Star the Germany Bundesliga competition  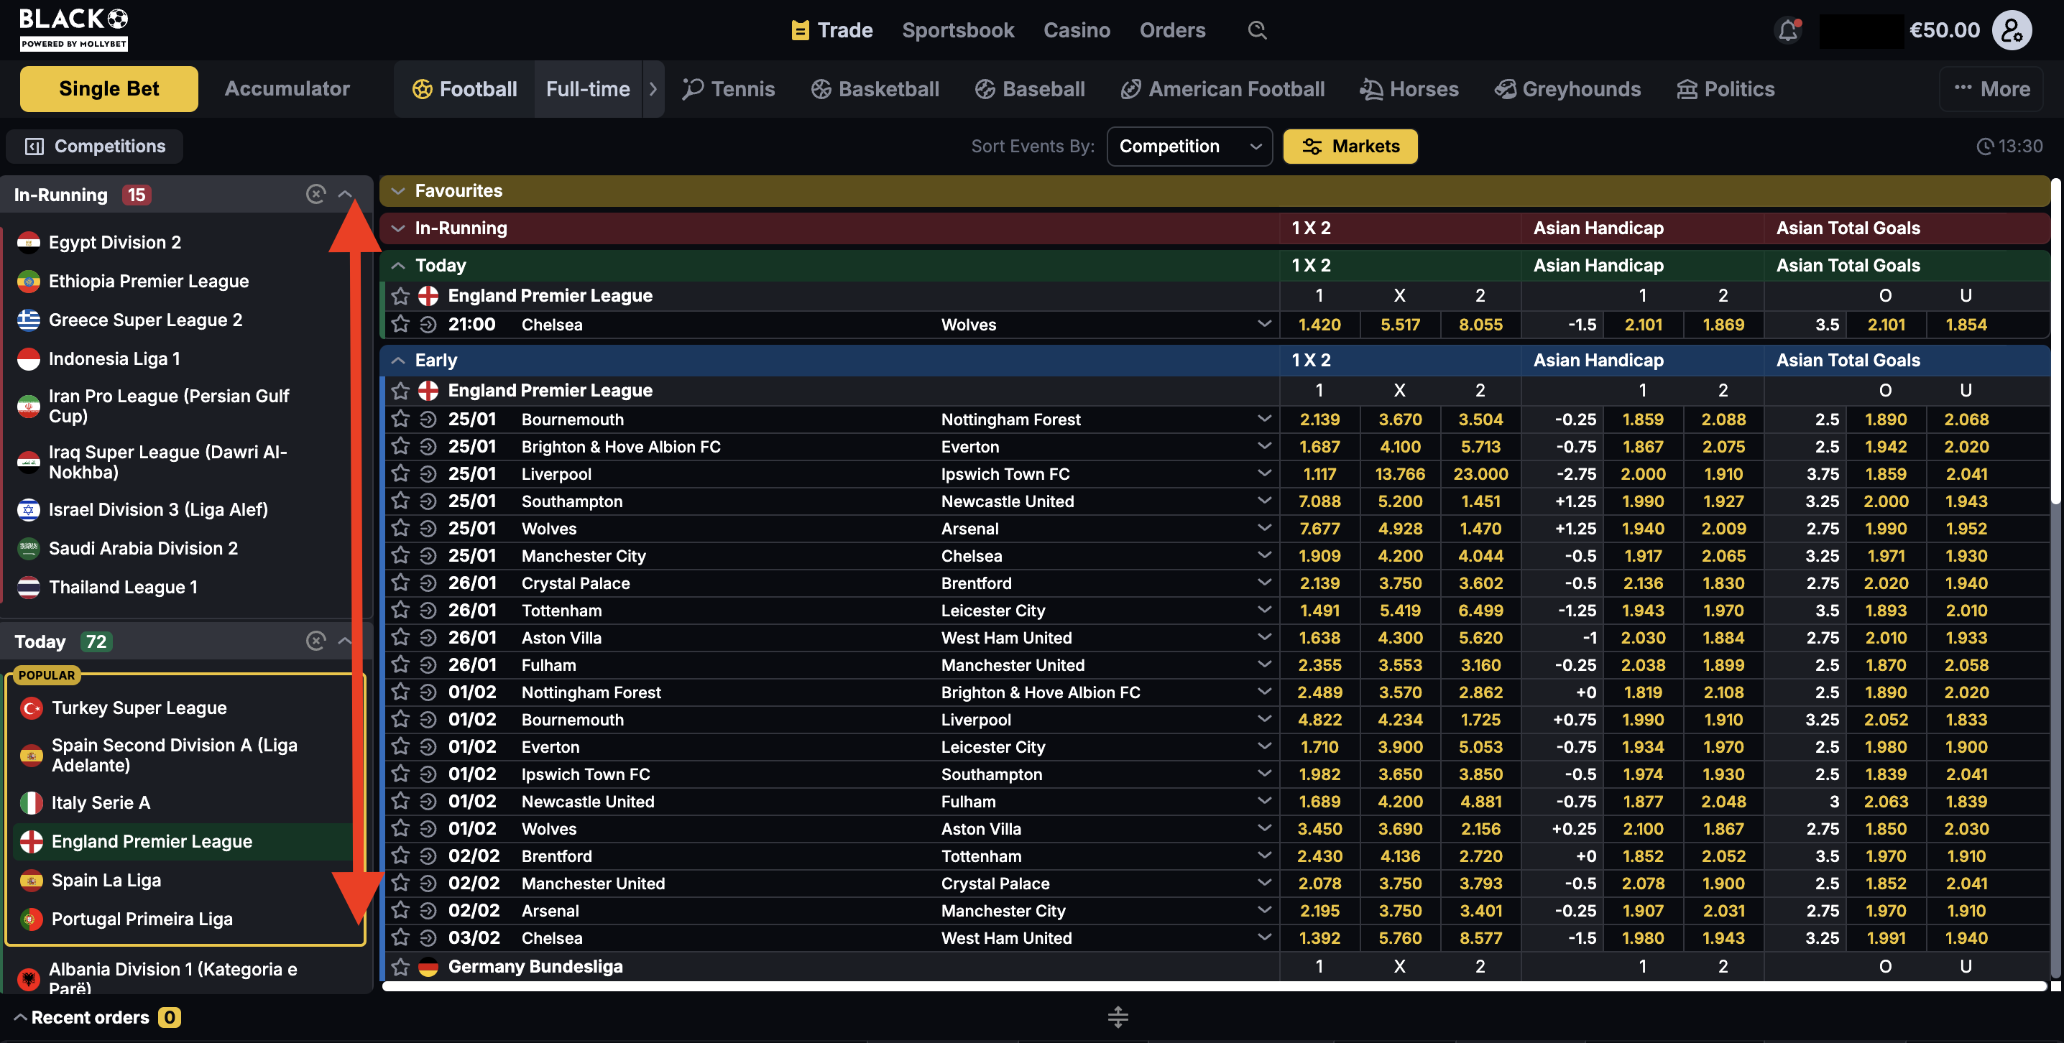(x=400, y=967)
